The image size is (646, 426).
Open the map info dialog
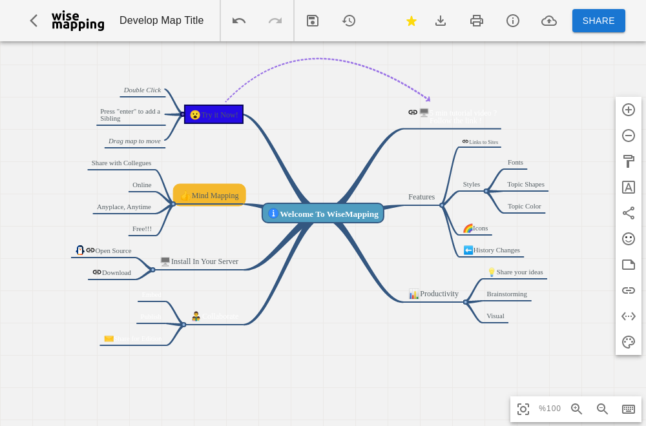[x=513, y=21]
